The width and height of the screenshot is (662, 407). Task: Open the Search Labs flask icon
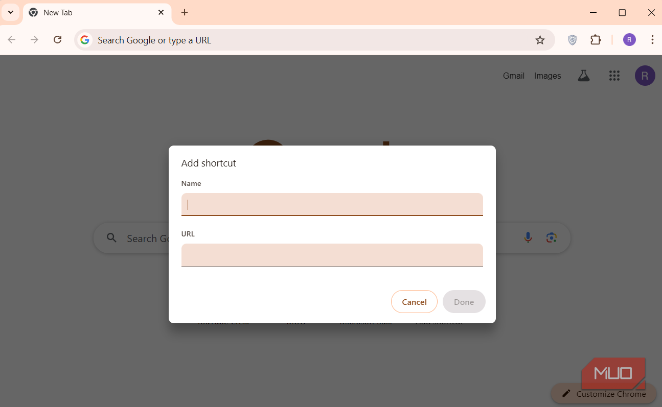tap(583, 76)
